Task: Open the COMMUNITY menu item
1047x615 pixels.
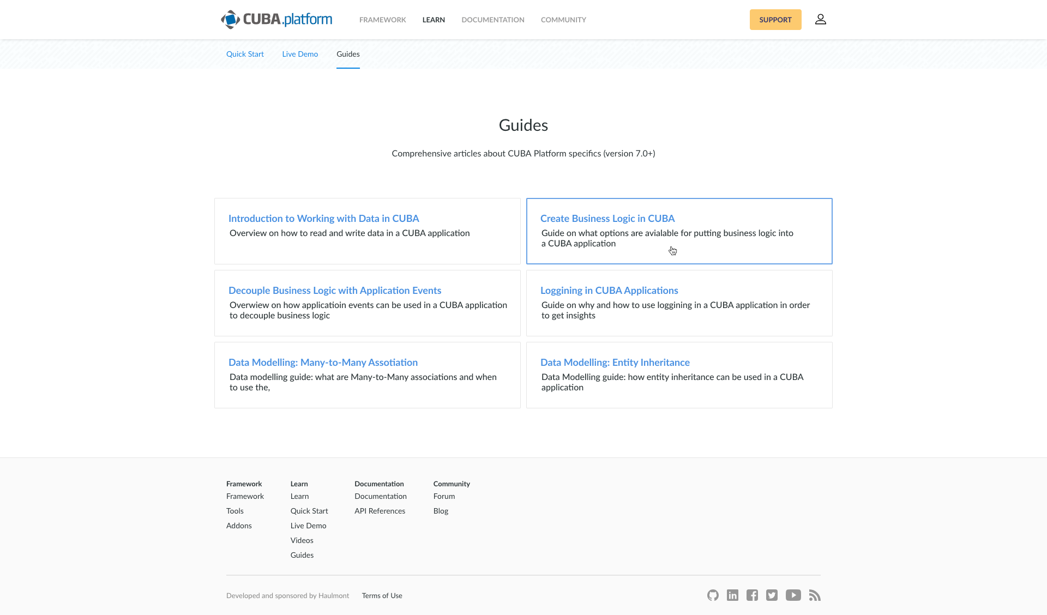Action: point(563,20)
